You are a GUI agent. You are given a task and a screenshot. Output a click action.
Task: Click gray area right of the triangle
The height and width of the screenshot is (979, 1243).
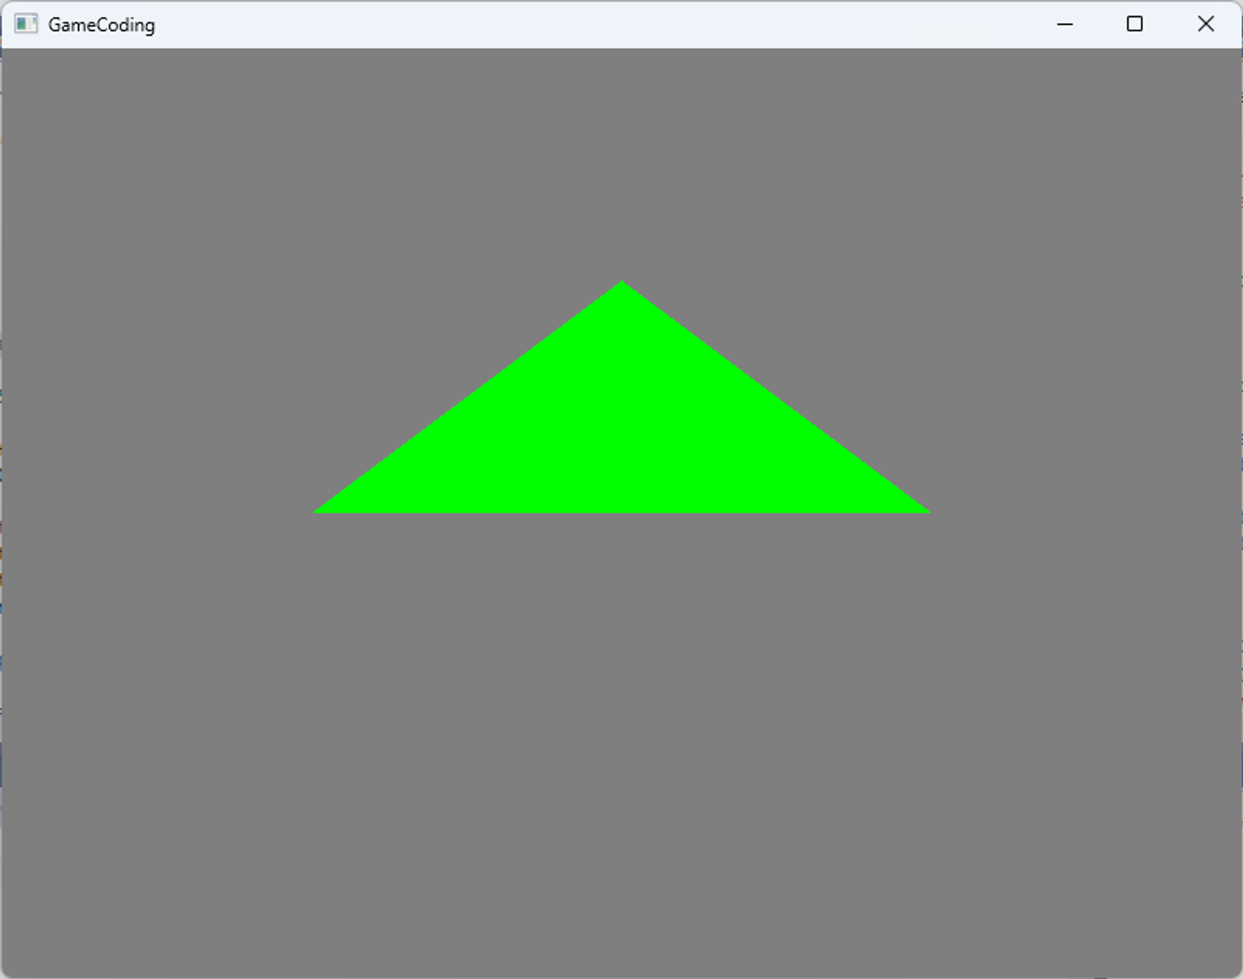coord(1057,435)
